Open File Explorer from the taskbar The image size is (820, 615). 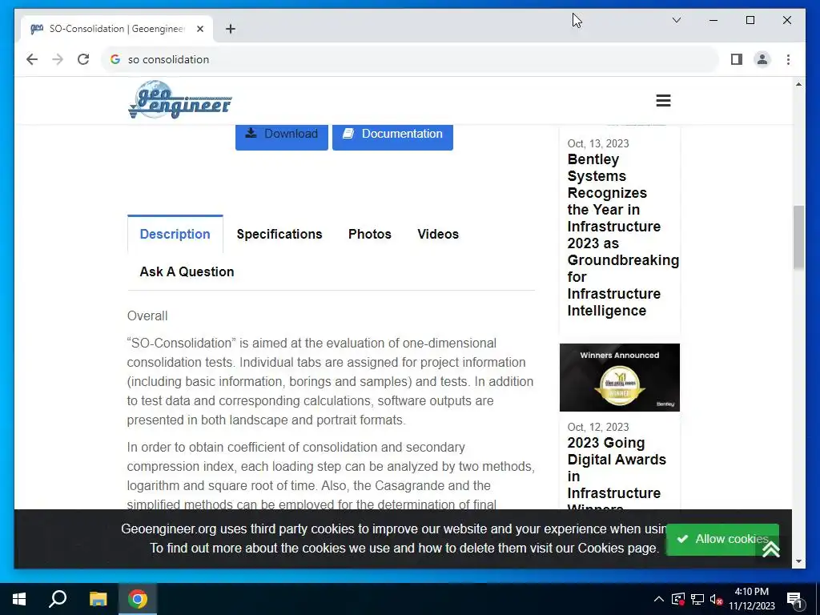click(98, 599)
